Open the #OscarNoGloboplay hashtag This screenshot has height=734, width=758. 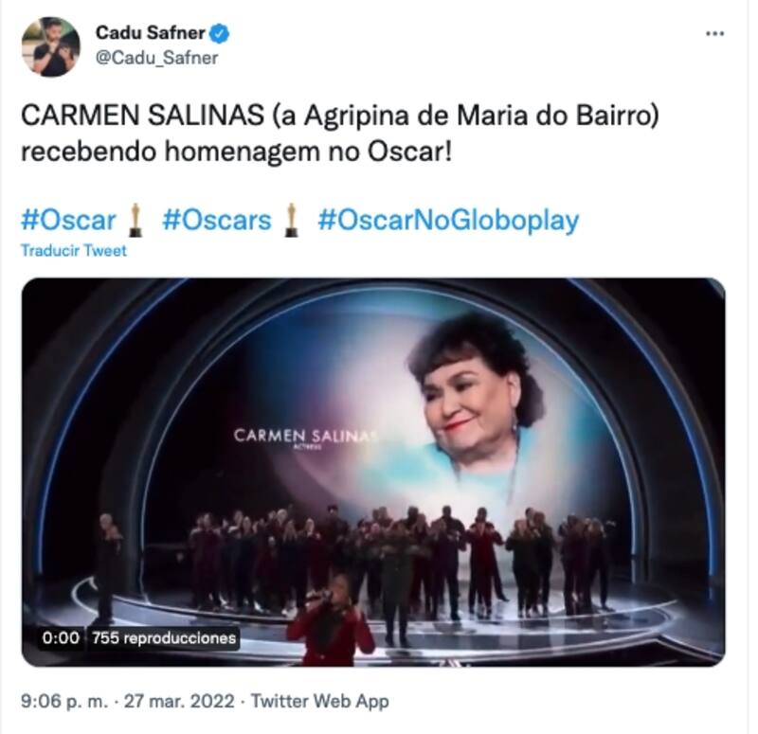click(x=448, y=220)
